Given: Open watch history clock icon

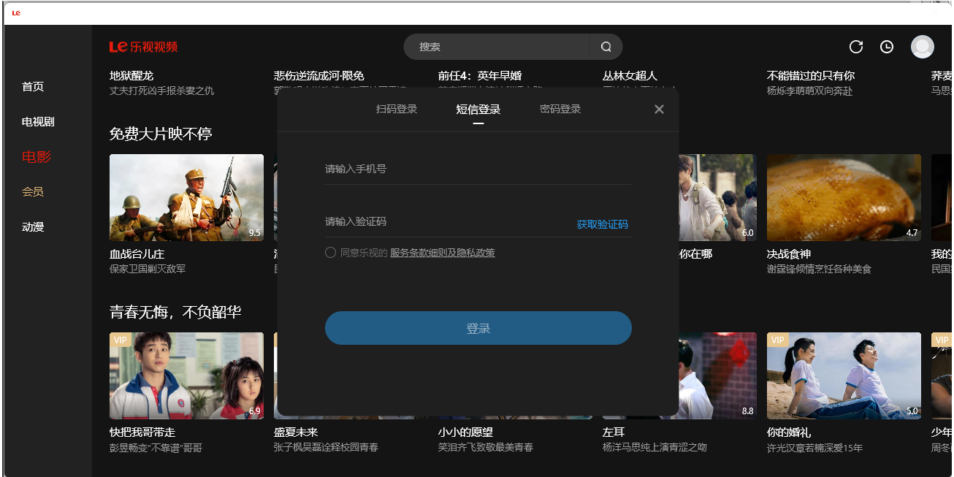Looking at the screenshot, I should [887, 47].
